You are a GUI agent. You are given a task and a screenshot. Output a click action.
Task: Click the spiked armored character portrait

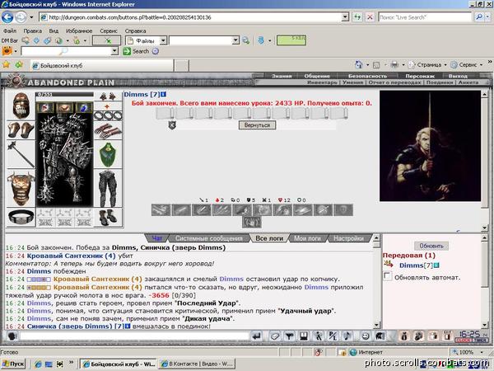click(x=64, y=160)
